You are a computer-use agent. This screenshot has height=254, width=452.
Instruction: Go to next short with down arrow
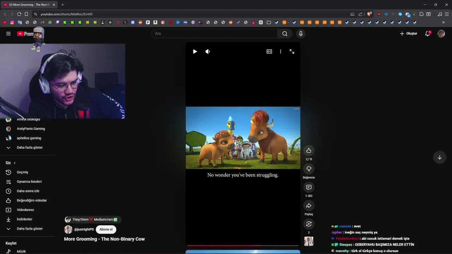tap(440, 157)
